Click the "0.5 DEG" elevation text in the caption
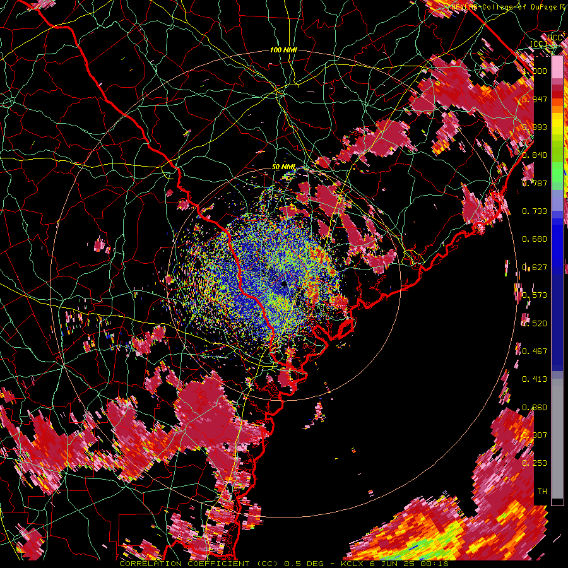 click(305, 564)
